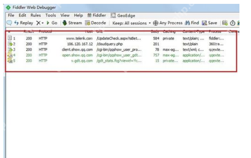Open the Rules menu
The width and height of the screenshot is (251, 158).
[36, 15]
